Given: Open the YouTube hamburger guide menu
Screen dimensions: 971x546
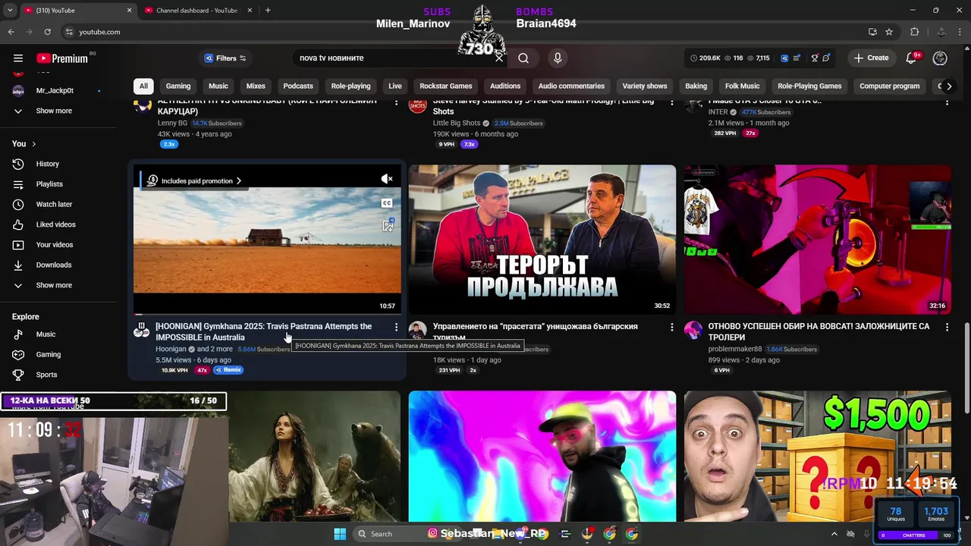Looking at the screenshot, I should (x=18, y=58).
